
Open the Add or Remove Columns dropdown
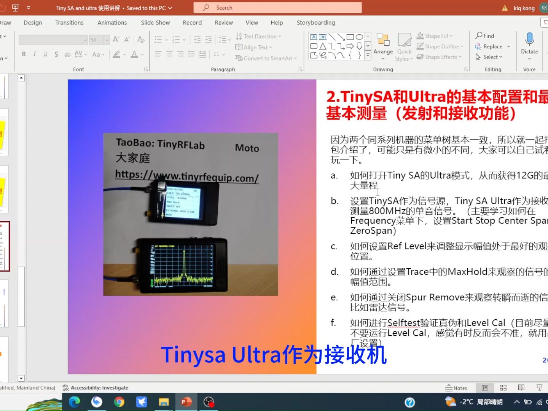click(x=219, y=54)
